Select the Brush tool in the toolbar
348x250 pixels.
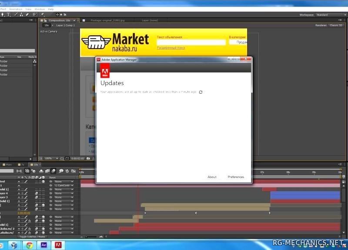pos(16,15)
